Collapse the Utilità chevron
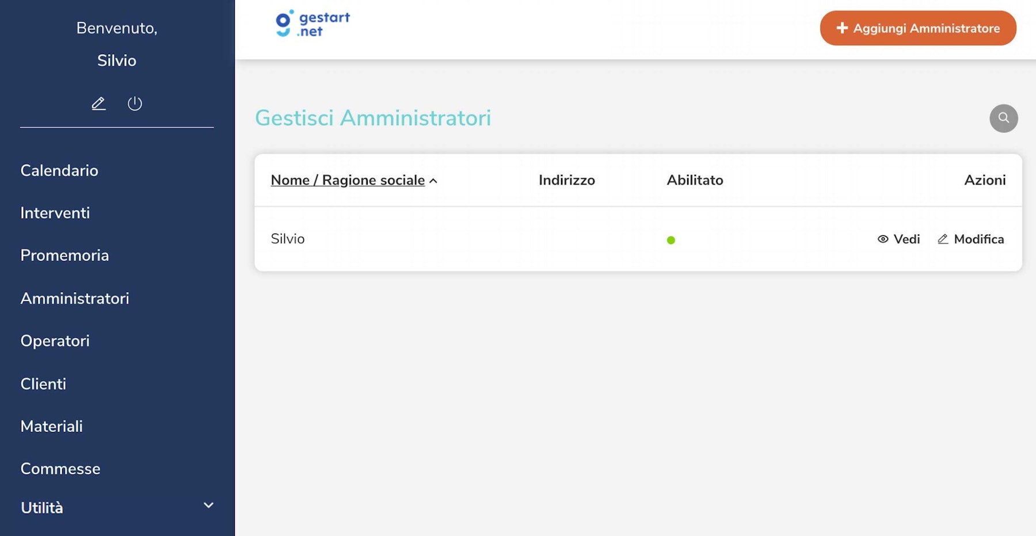The height and width of the screenshot is (536, 1036). [x=208, y=506]
